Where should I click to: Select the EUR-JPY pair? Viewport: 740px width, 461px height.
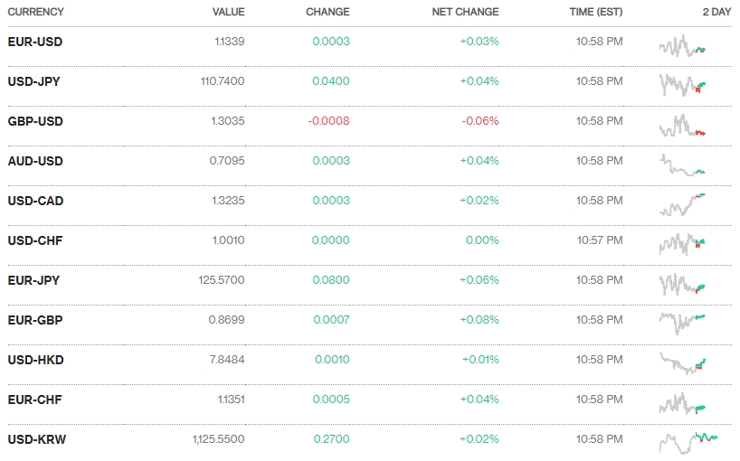[x=33, y=280]
